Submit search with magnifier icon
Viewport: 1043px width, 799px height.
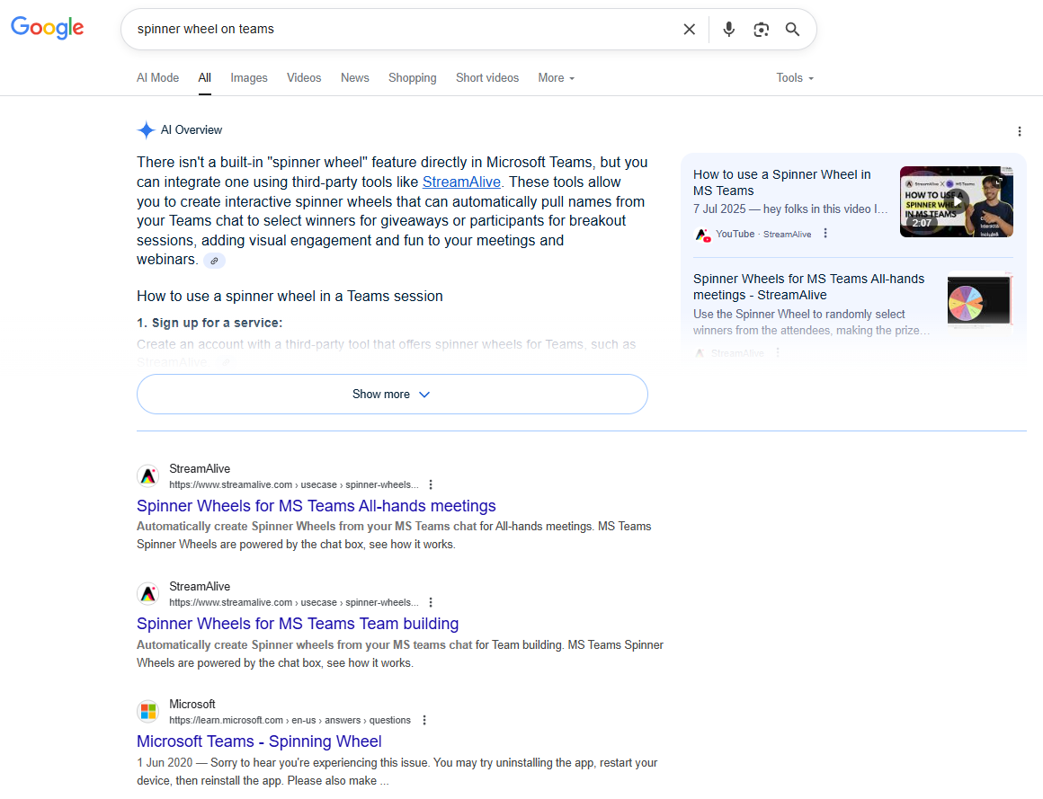tap(792, 30)
